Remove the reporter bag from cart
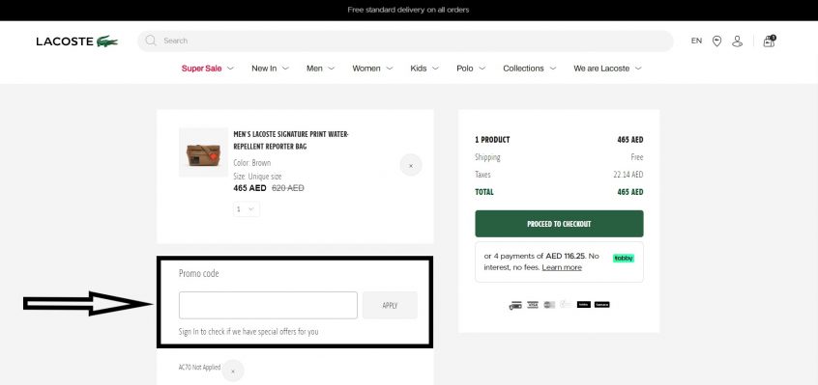 [411, 165]
